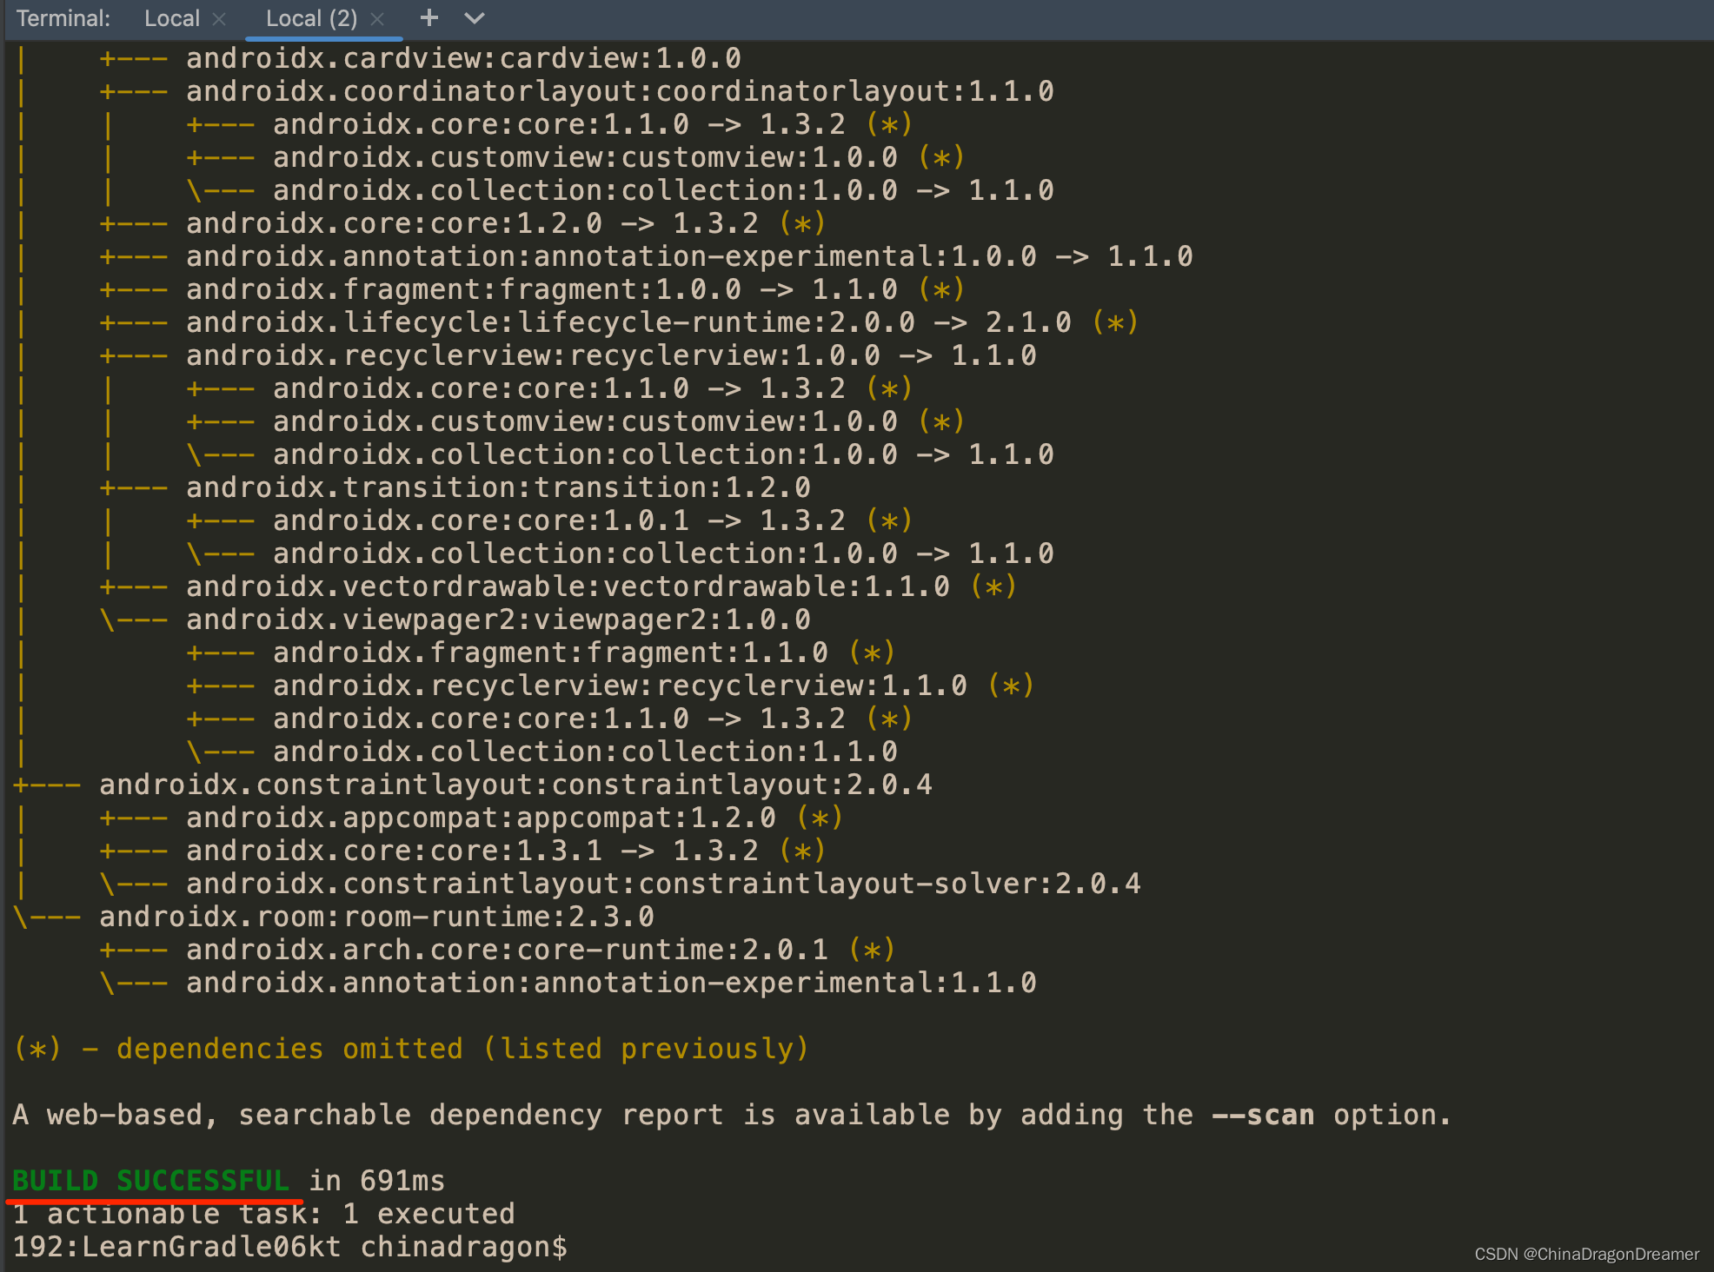Click androidx.core:core:1.3.1 -> 1.3.2 line
The image size is (1714, 1272).
point(505,851)
